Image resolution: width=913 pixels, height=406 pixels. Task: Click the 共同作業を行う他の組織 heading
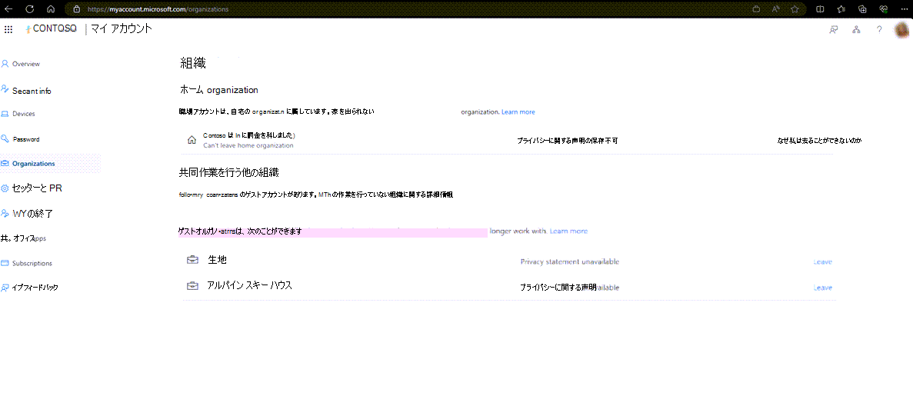[229, 172]
